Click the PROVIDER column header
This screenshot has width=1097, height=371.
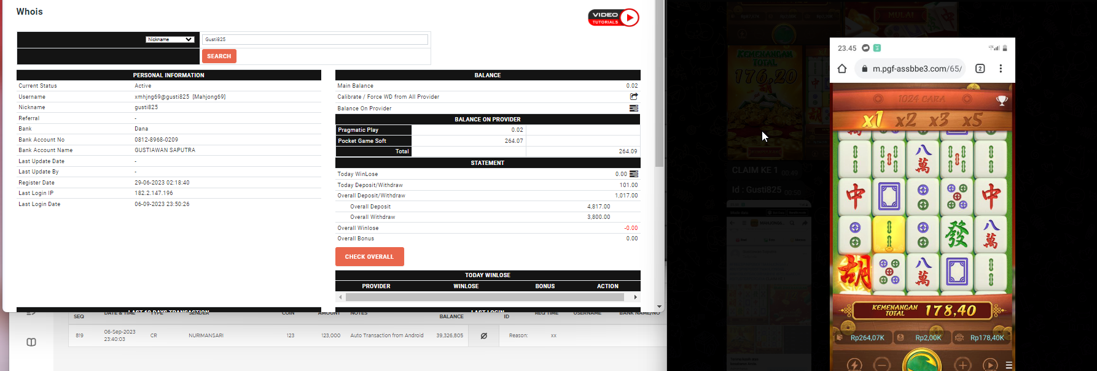click(x=376, y=286)
